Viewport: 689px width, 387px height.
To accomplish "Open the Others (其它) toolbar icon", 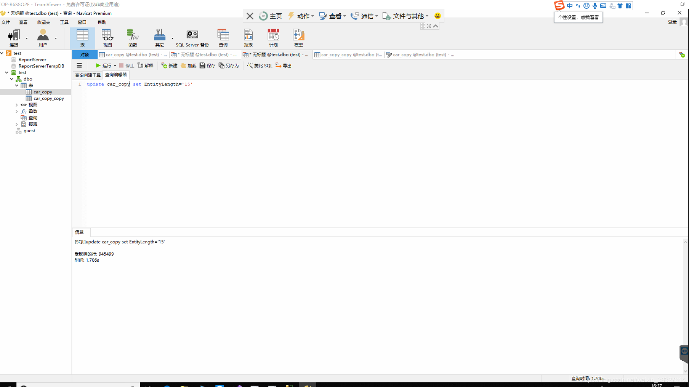I will 160,38.
